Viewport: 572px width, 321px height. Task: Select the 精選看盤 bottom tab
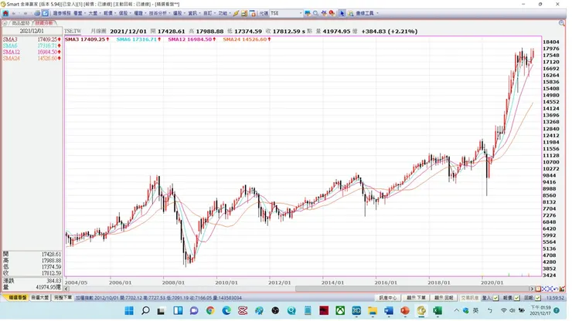17,298
